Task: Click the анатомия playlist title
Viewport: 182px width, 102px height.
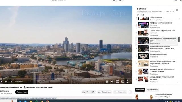Action: (142, 9)
